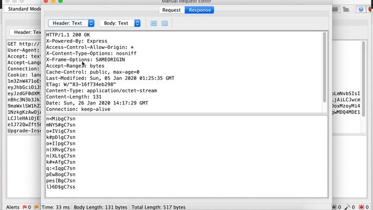Click body line 'n<MibgC7sn'
Screen dimensions: 373x210
[61, 118]
